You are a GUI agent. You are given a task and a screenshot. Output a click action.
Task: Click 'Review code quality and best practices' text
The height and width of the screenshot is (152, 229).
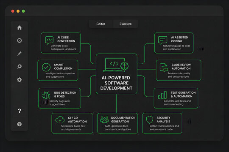click(179, 75)
